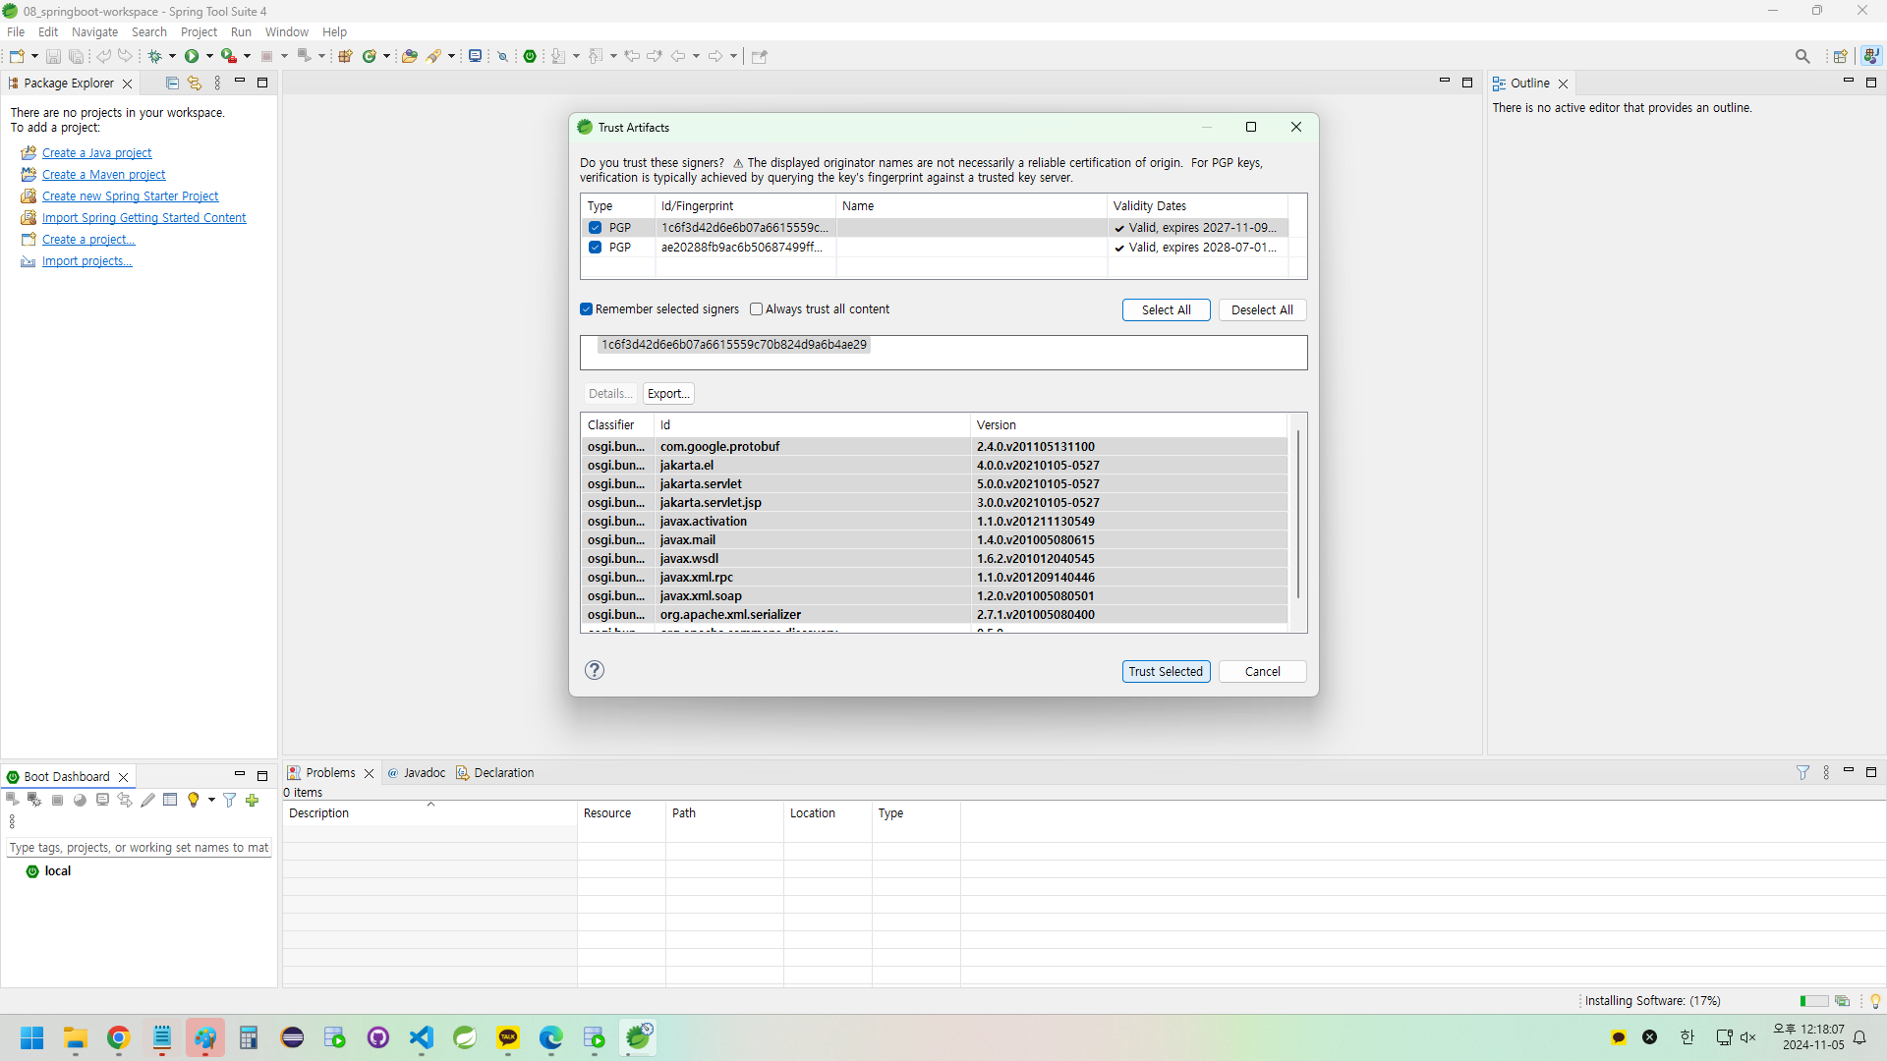Open the dropdown arrow next to Run button
1887x1061 pixels.
pos(209,56)
